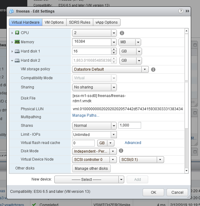Click the Compatibility ESXi 6.5 footer text

point(50,192)
